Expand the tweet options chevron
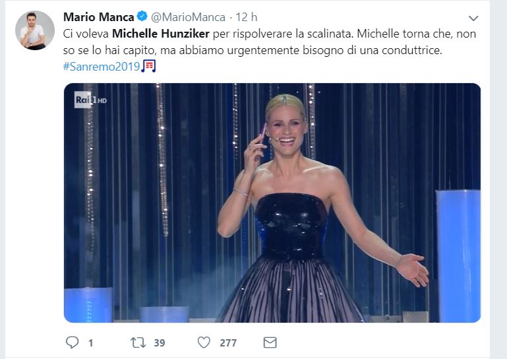Screen dimensions: 507x359 point(473,18)
